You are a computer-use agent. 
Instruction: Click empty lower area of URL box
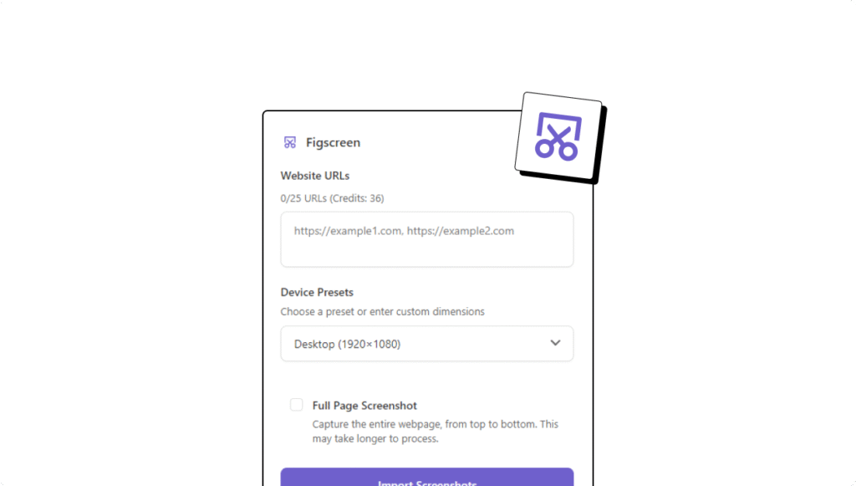click(427, 253)
